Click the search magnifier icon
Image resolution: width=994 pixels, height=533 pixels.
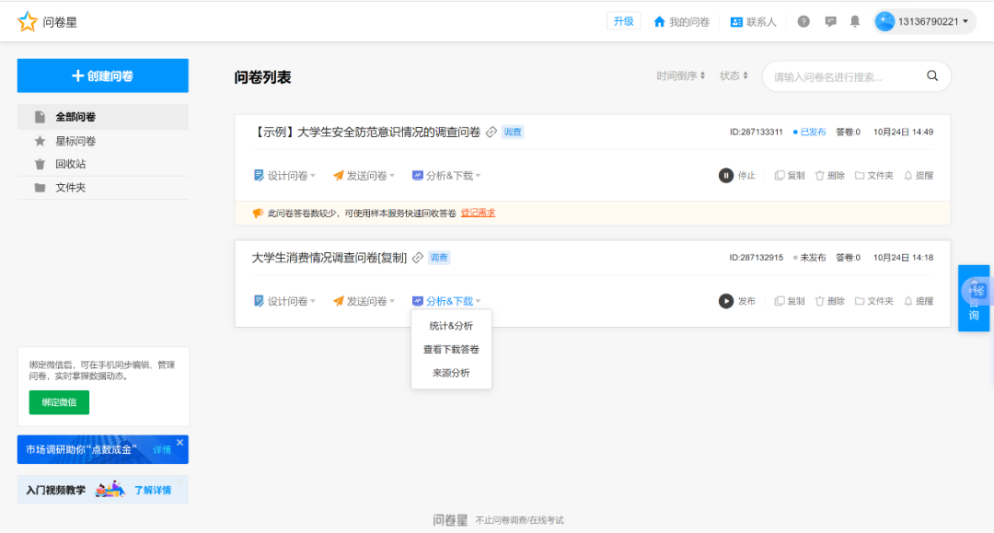point(931,76)
